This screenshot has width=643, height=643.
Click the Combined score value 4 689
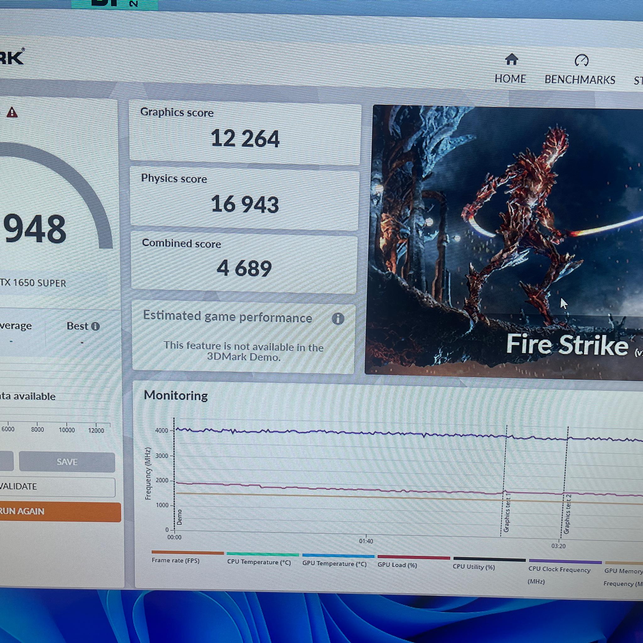click(x=244, y=268)
